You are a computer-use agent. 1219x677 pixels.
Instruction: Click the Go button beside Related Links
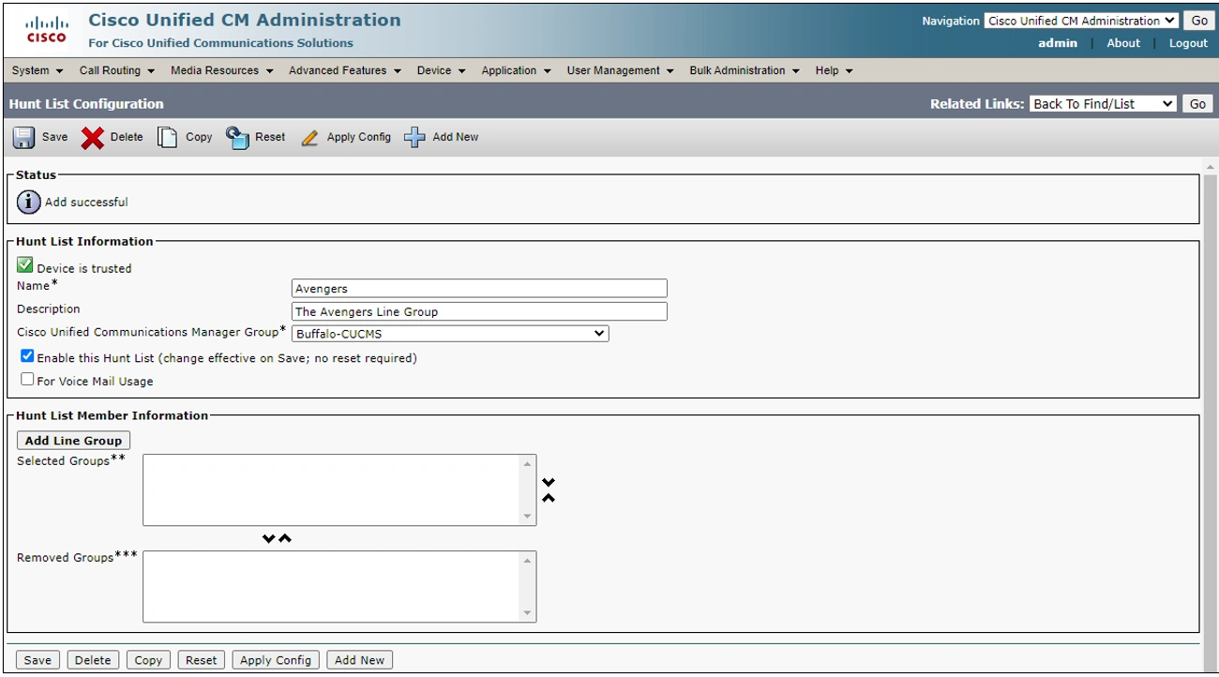(1197, 104)
